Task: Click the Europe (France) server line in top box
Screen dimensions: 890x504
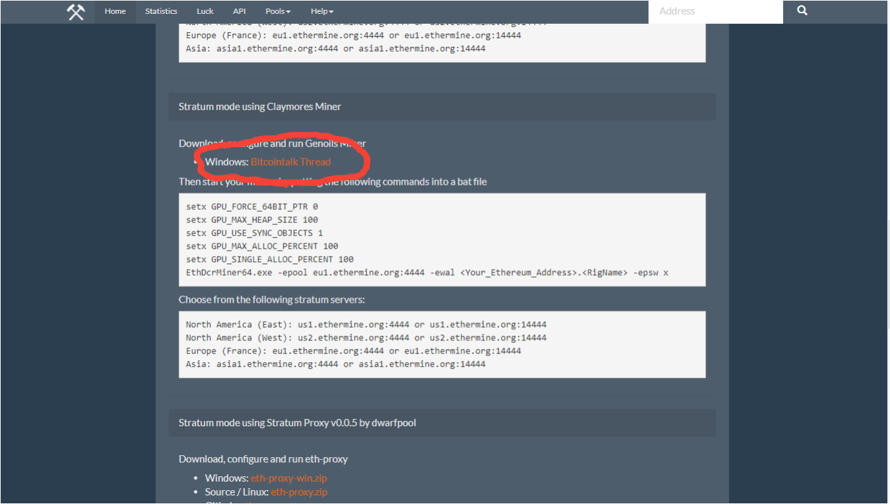Action: point(353,36)
